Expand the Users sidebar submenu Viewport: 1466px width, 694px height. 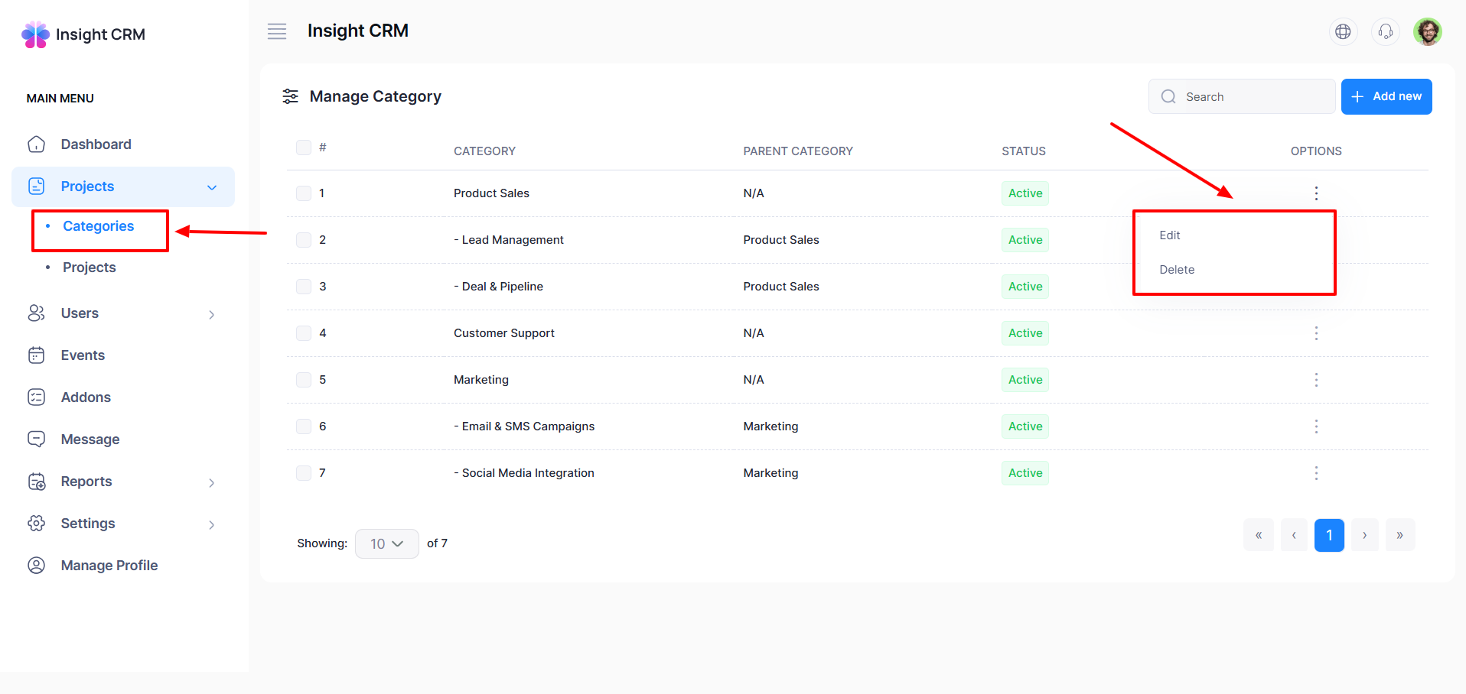(211, 314)
